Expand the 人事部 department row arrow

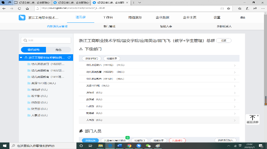234,120
